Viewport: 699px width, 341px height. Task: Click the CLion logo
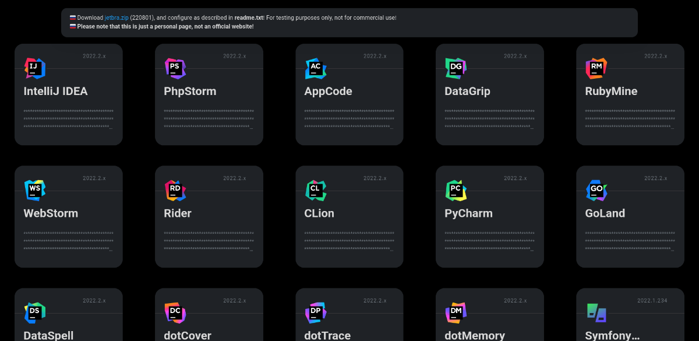click(315, 190)
